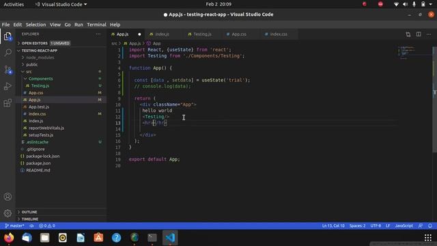Open the Search view in activity bar
The image size is (437, 246).
[x=8, y=53]
